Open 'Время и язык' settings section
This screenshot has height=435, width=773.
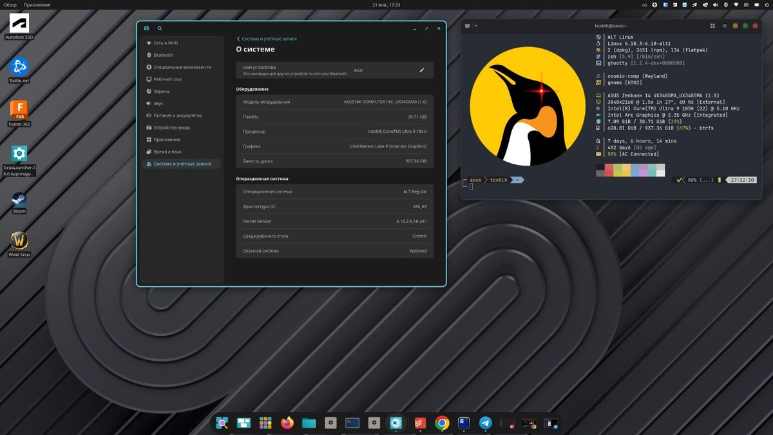[x=182, y=151]
